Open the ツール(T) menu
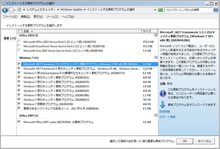This screenshot has height=149, width=220. tap(52, 17)
